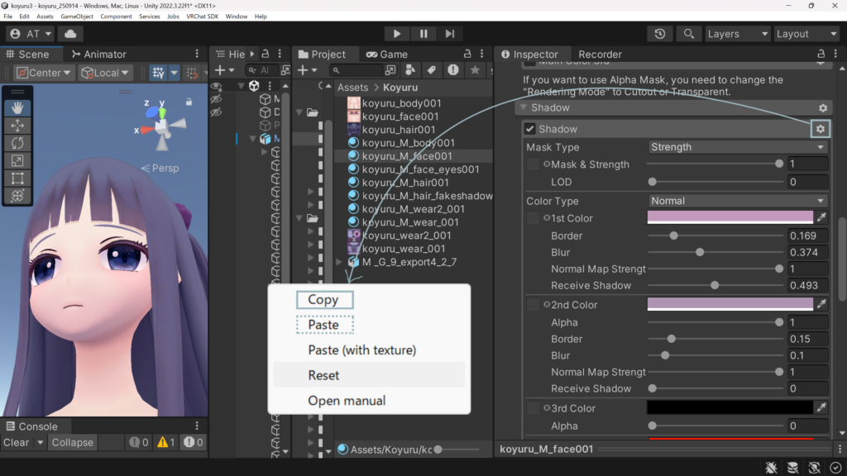Click the search by type icon
This screenshot has height=476, width=847.
pos(410,70)
